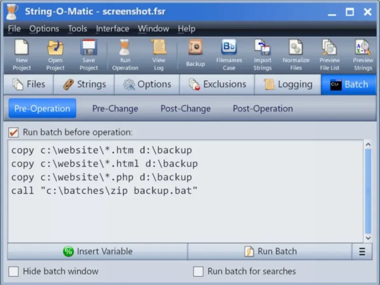Select the Pre-Change sub-tab
The image size is (380, 285).
(115, 108)
